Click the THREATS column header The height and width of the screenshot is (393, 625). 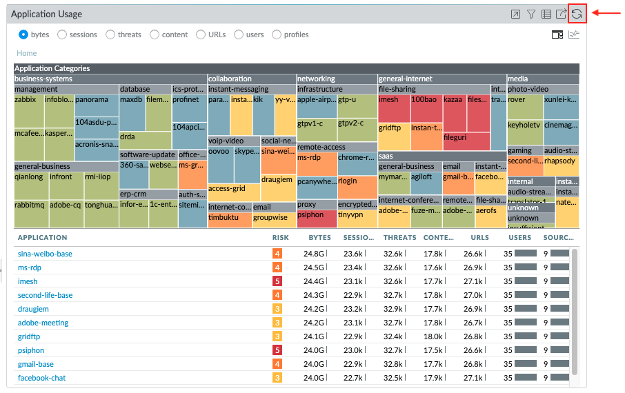coord(400,237)
